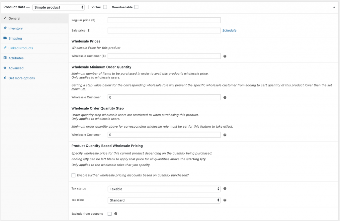Click the Tax status label
This screenshot has height=221, width=340.
79,188
